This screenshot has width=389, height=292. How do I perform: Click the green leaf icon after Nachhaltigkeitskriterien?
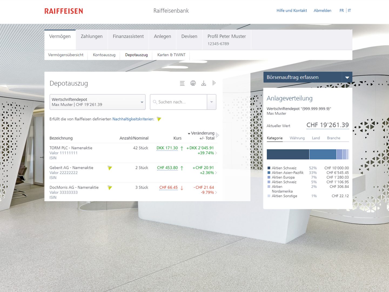159,119
